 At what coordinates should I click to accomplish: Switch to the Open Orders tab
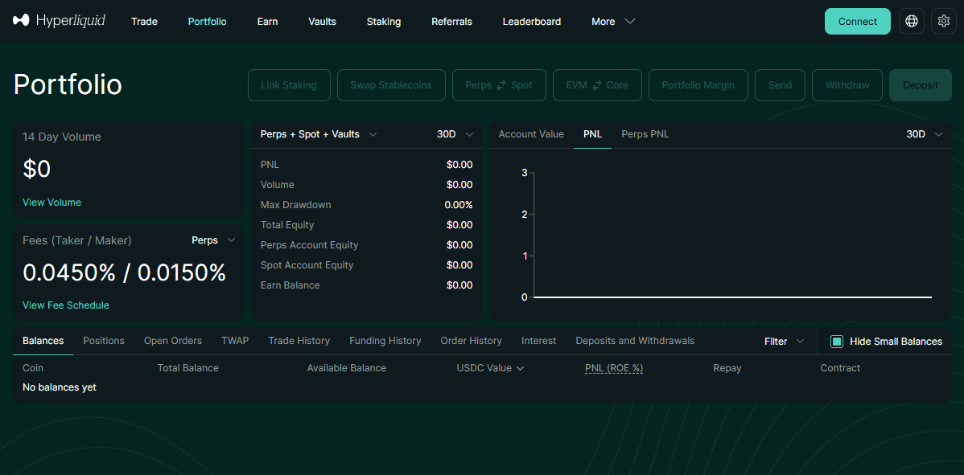coord(173,341)
